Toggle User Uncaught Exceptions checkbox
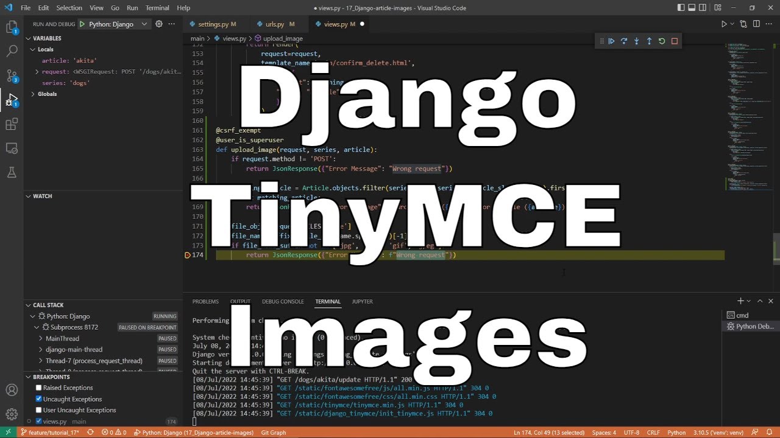 pos(39,410)
